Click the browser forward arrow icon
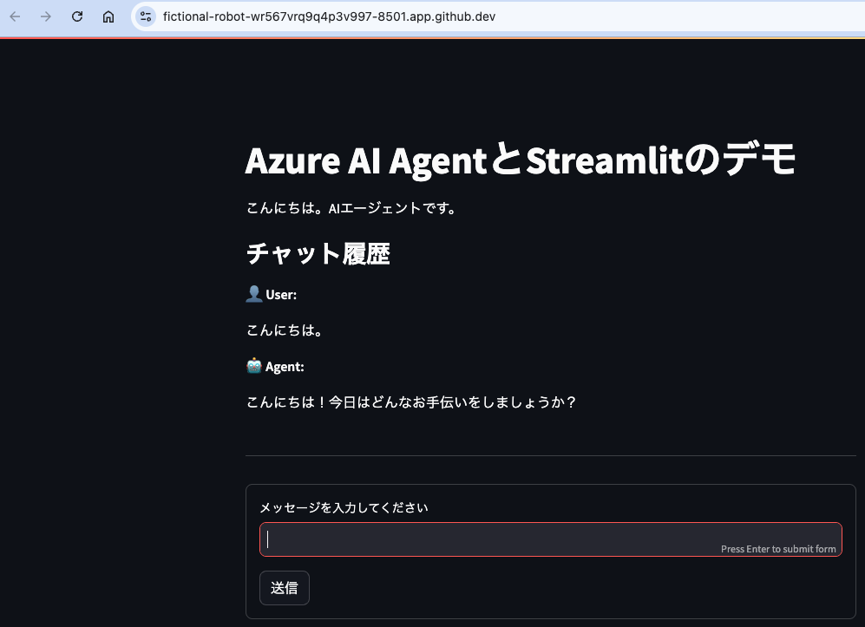Image resolution: width=865 pixels, height=627 pixels. click(45, 16)
